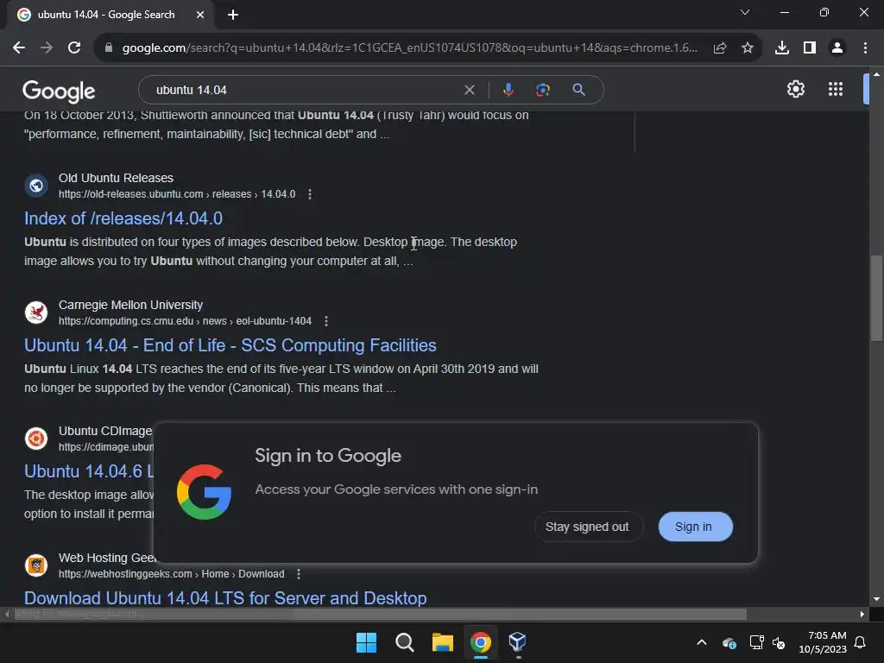884x663 pixels.
Task: Click the address bar URL
Action: [410, 48]
